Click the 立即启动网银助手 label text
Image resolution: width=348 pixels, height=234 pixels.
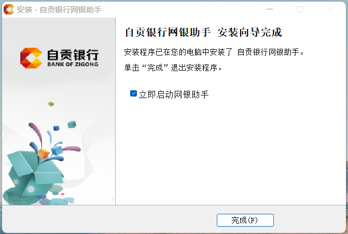coord(174,94)
